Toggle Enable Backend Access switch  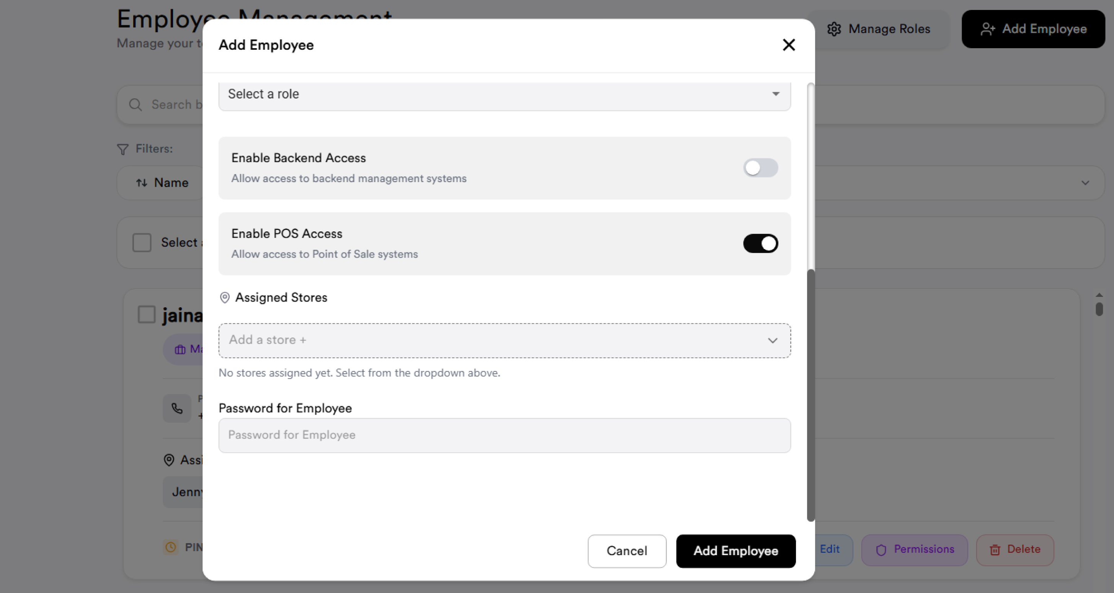[760, 168]
